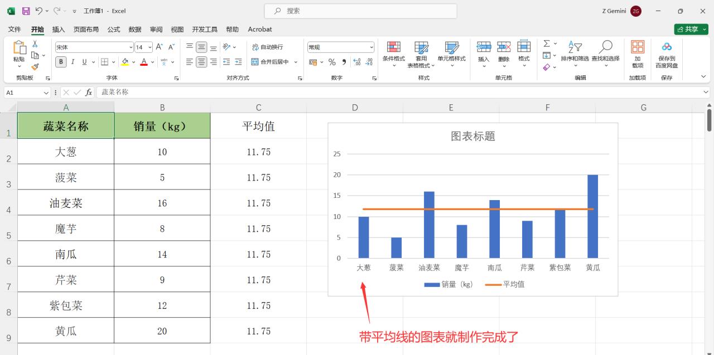Toggle Wrap Text (自动换行)
The width and height of the screenshot is (714, 355).
tap(268, 47)
